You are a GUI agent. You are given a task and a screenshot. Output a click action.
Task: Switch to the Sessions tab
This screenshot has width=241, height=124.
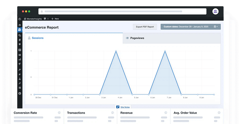tap(74, 38)
